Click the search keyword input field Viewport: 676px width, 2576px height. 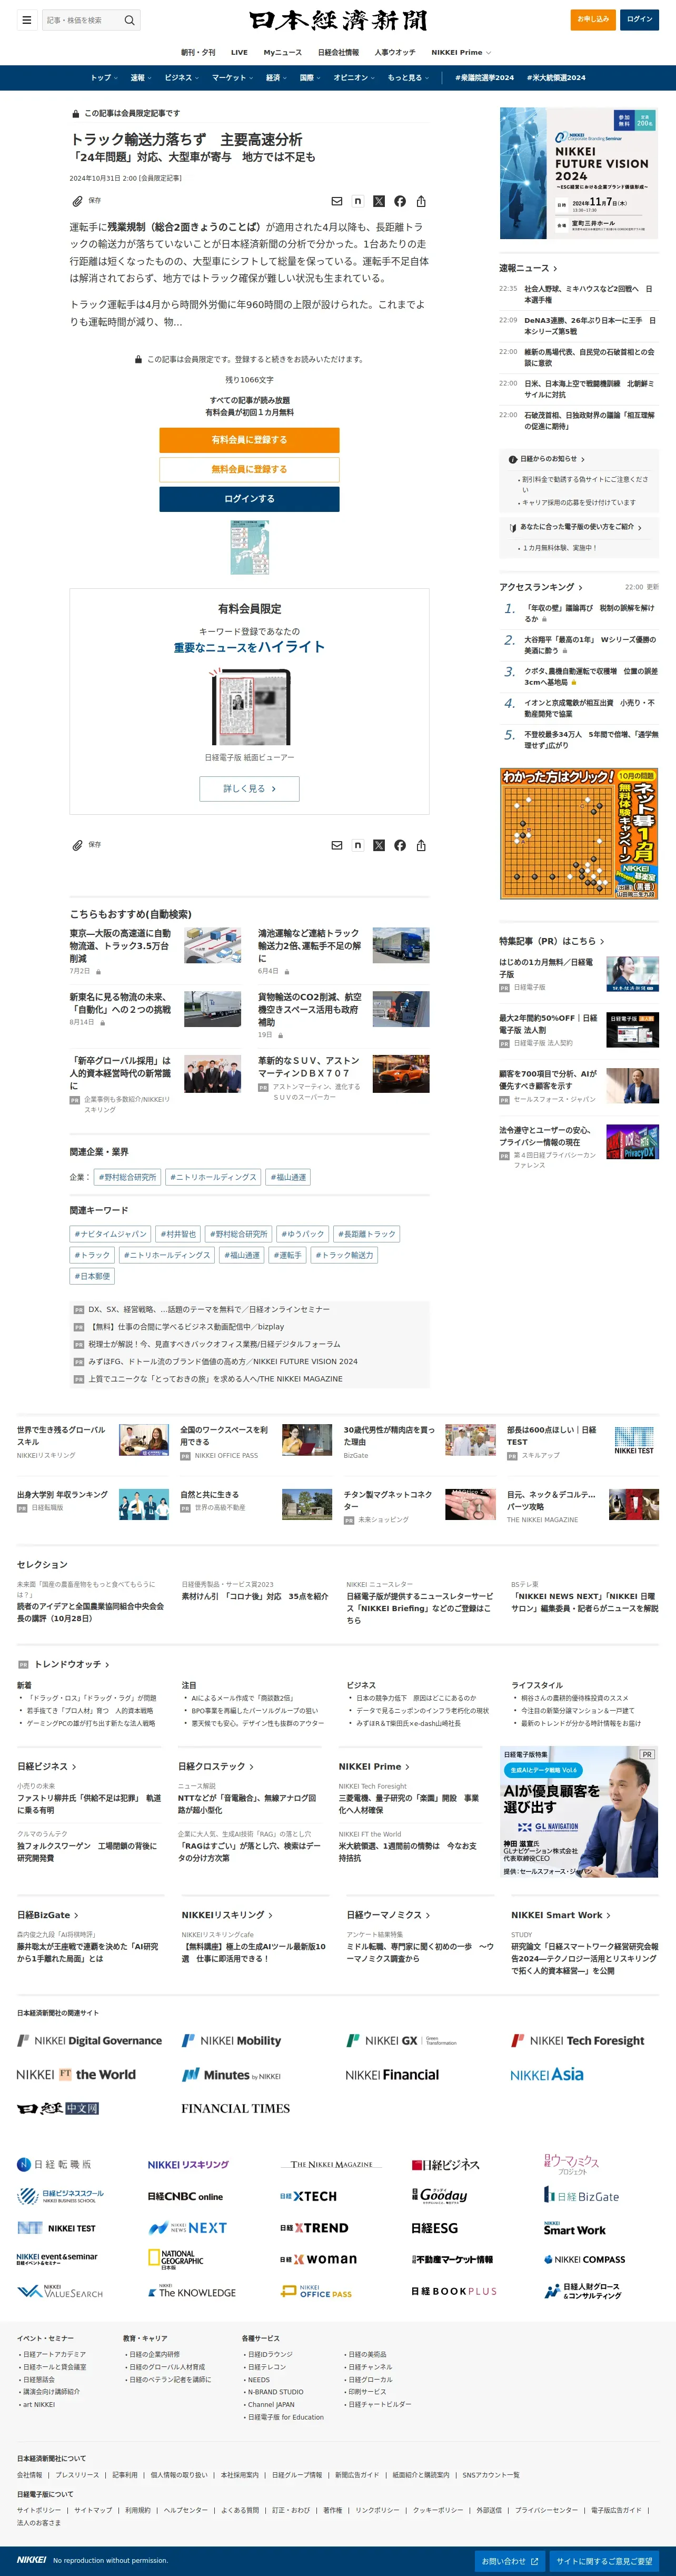tap(82, 20)
